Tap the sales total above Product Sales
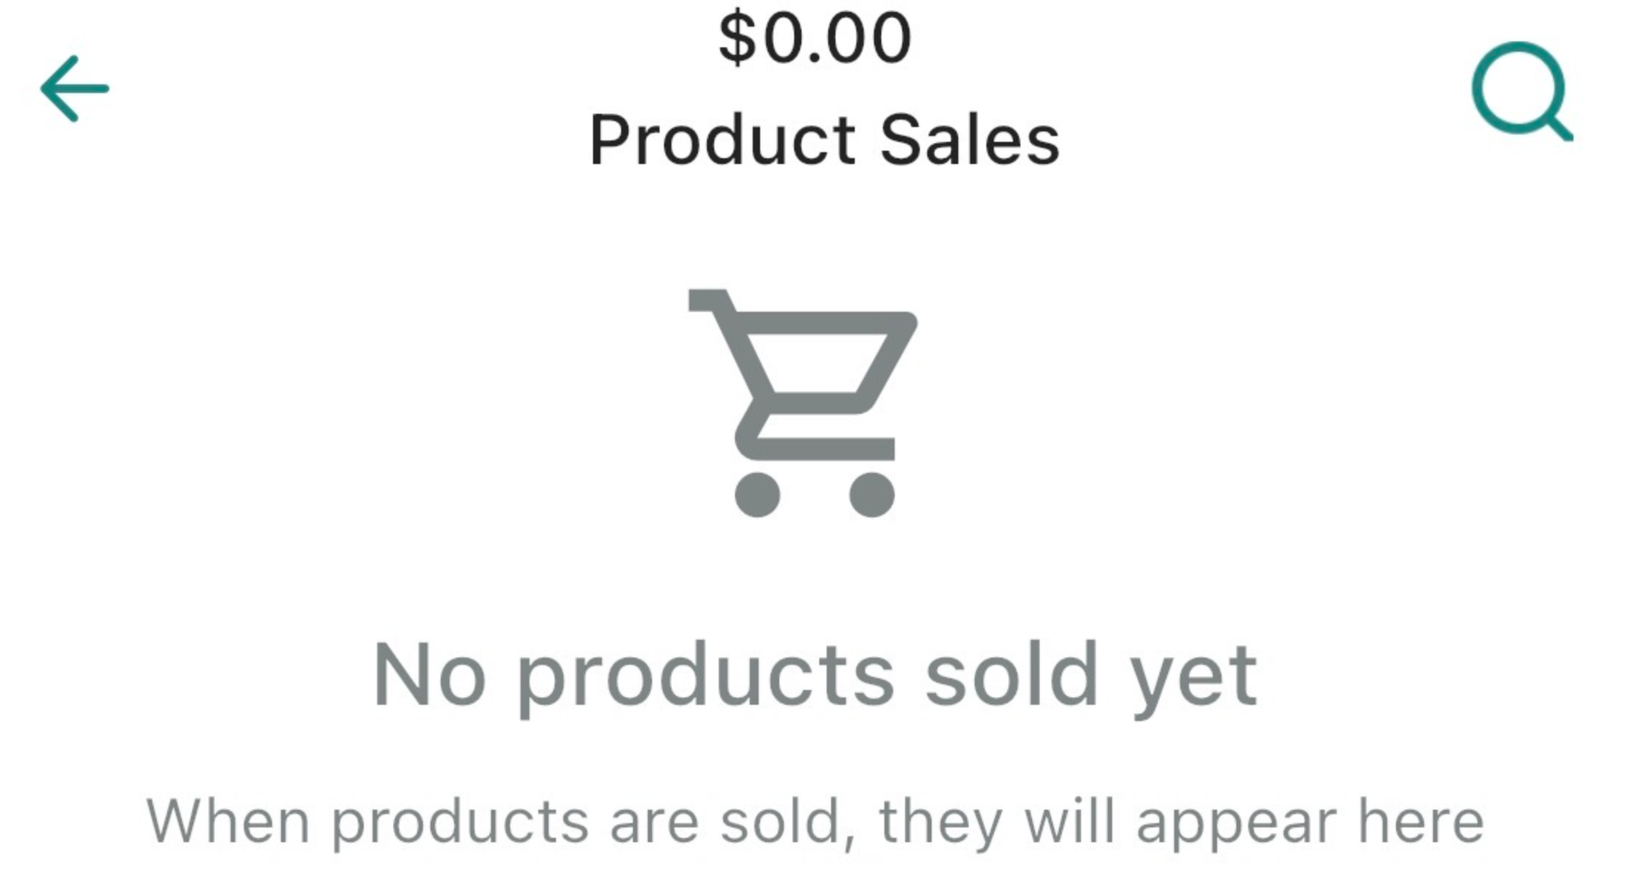Viewport: 1643px width, 891px height. coord(815,38)
